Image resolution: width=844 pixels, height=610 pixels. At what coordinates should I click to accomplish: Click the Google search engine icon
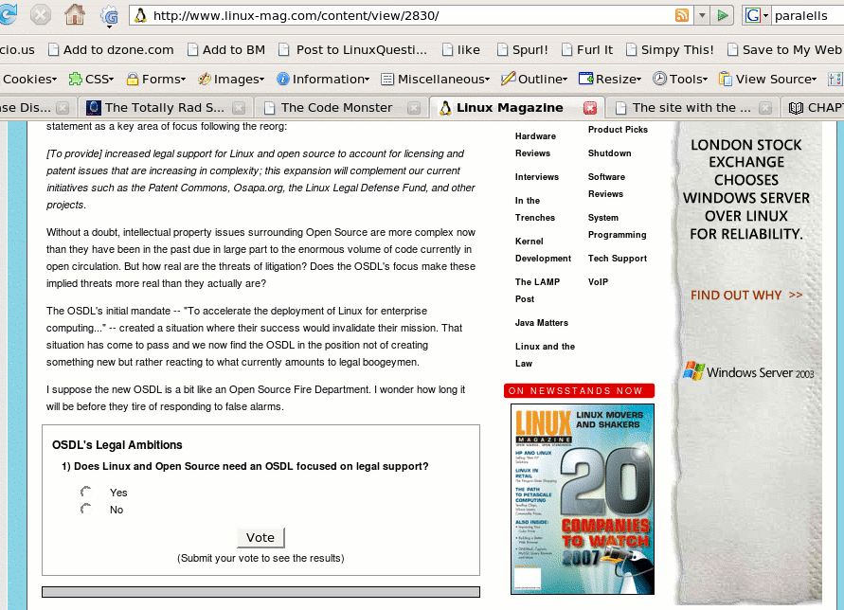(753, 15)
